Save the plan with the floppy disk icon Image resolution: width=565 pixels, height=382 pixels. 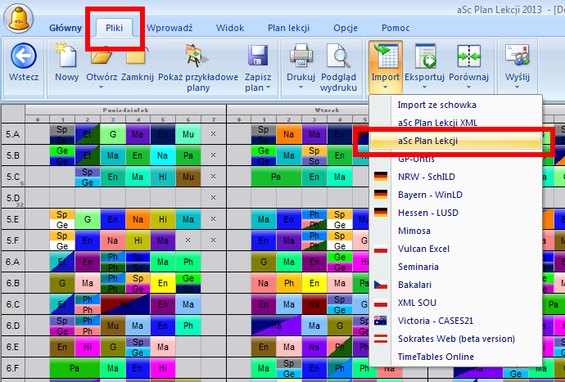(x=258, y=56)
